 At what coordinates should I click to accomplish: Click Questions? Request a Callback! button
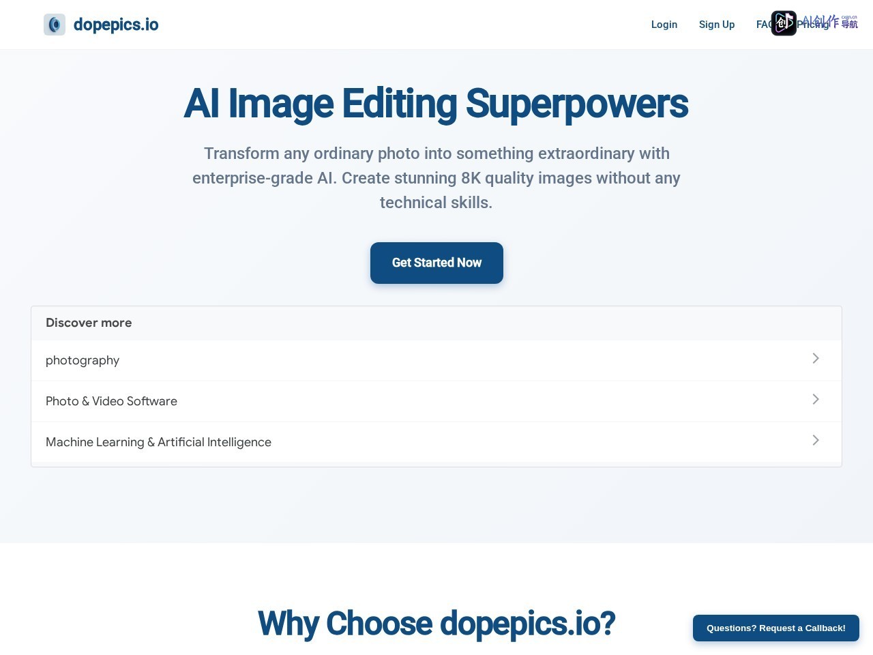[776, 628]
